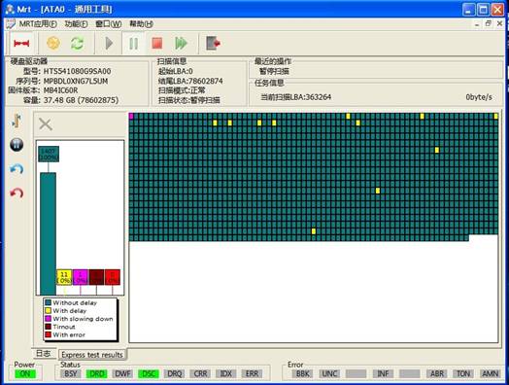
Task: Click the green fast-forward scan icon
Action: [181, 43]
